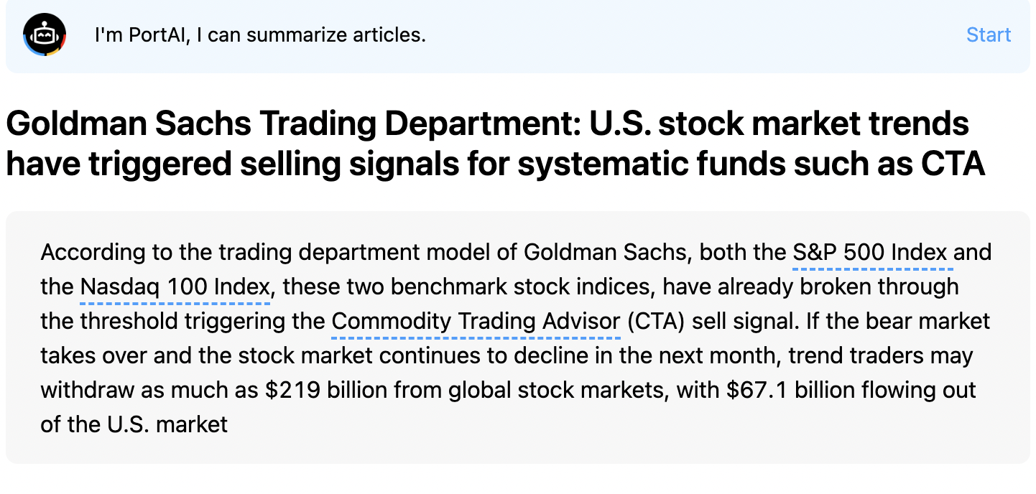Click the PortAI robot avatar icon
Image resolution: width=1036 pixels, height=494 pixels.
(x=45, y=34)
